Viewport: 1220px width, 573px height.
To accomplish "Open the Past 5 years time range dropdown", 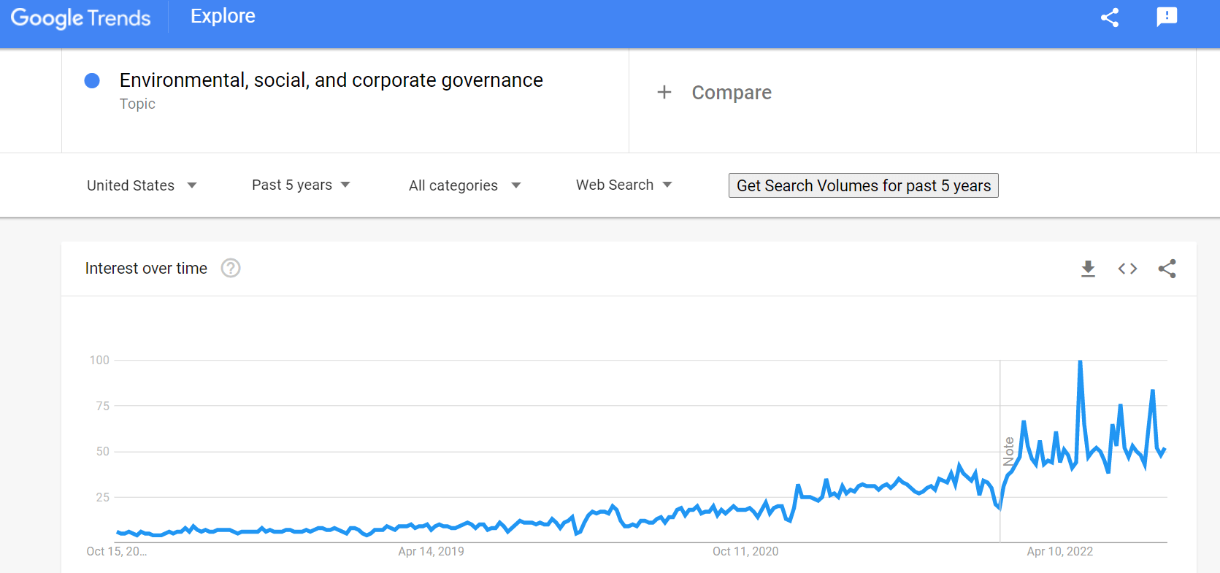I will tap(301, 185).
